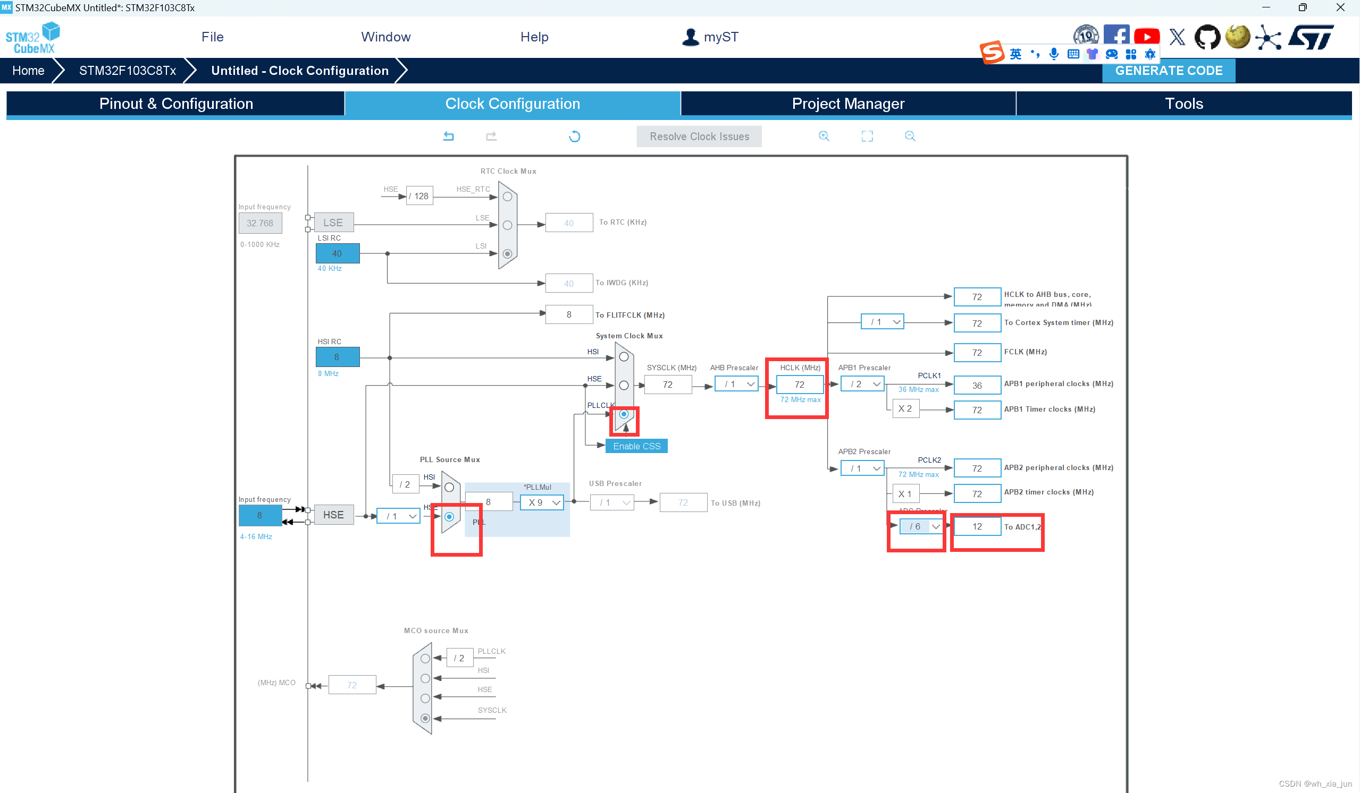Zoom in on the clock diagram

824,136
